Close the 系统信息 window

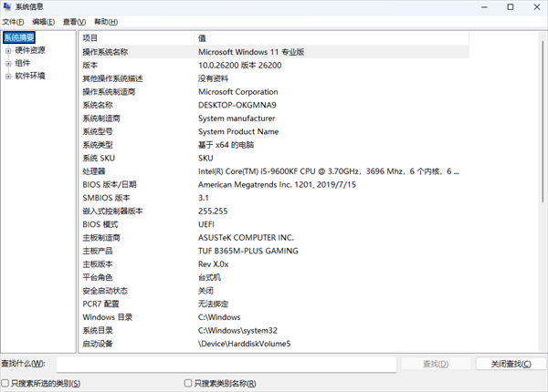click(537, 7)
